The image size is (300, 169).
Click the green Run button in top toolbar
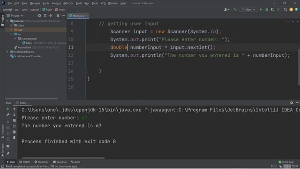261,9
